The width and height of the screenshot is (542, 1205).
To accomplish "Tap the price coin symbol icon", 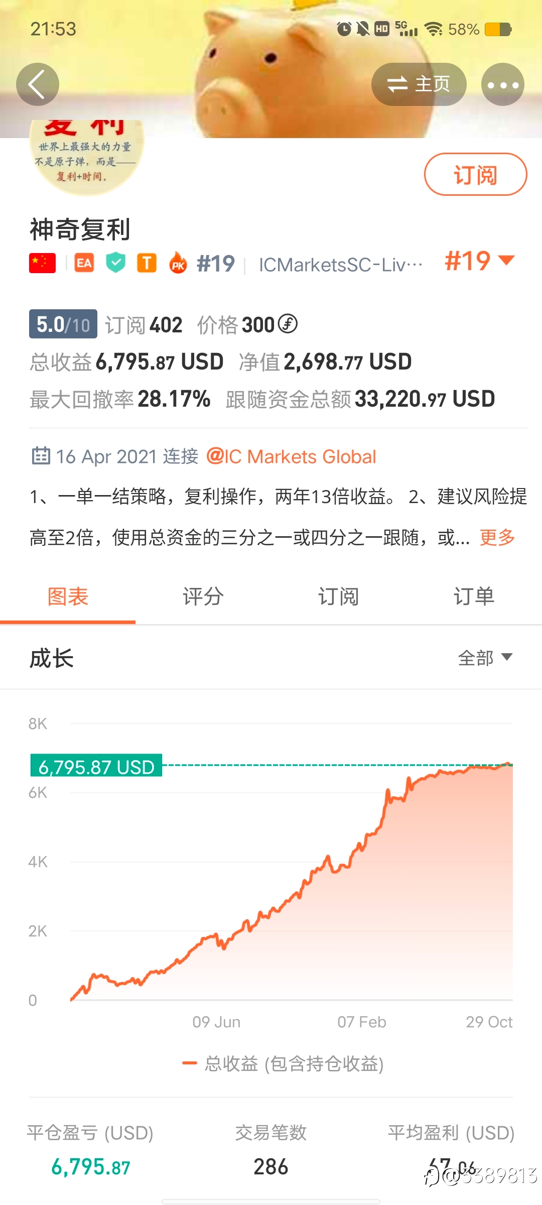I will pyautogui.click(x=288, y=324).
